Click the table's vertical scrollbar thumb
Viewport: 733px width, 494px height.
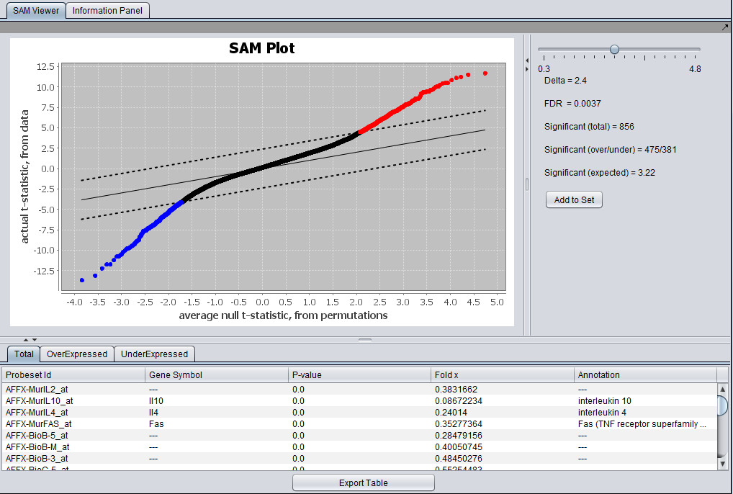[723, 405]
